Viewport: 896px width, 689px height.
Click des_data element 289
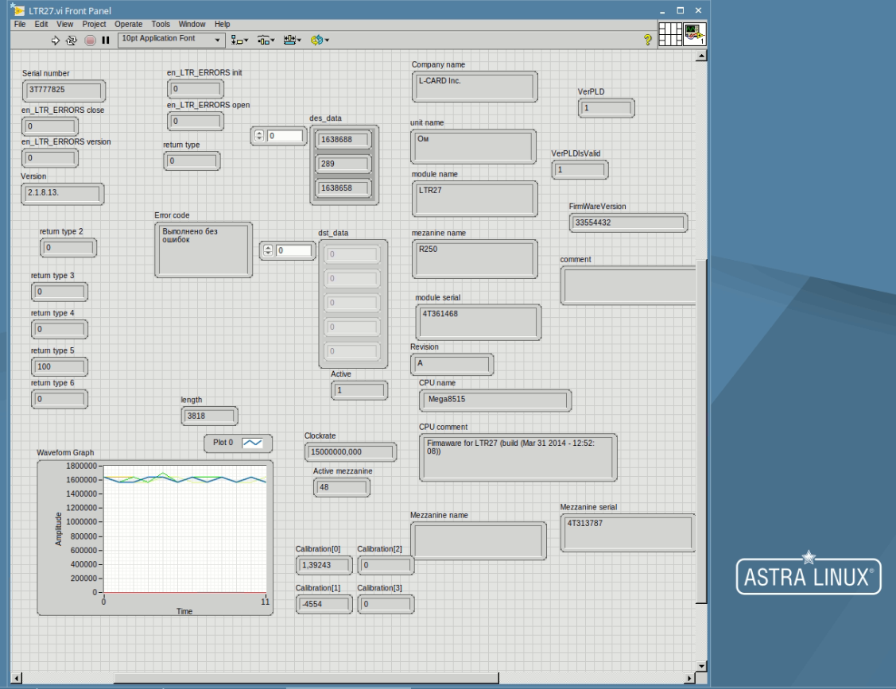pyautogui.click(x=344, y=164)
